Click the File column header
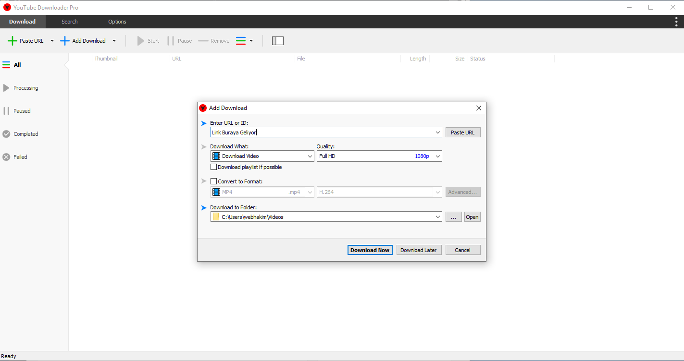684x361 pixels. [x=301, y=59]
